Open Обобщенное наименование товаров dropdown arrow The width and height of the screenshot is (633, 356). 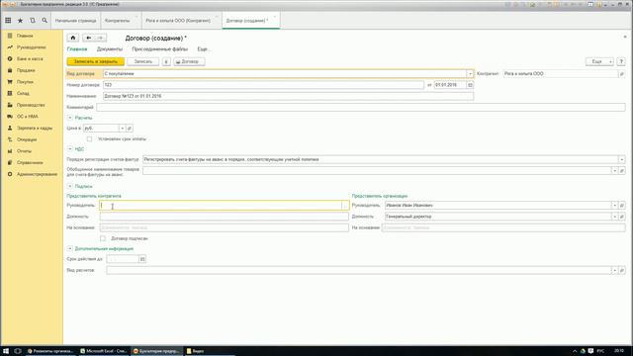pos(614,171)
